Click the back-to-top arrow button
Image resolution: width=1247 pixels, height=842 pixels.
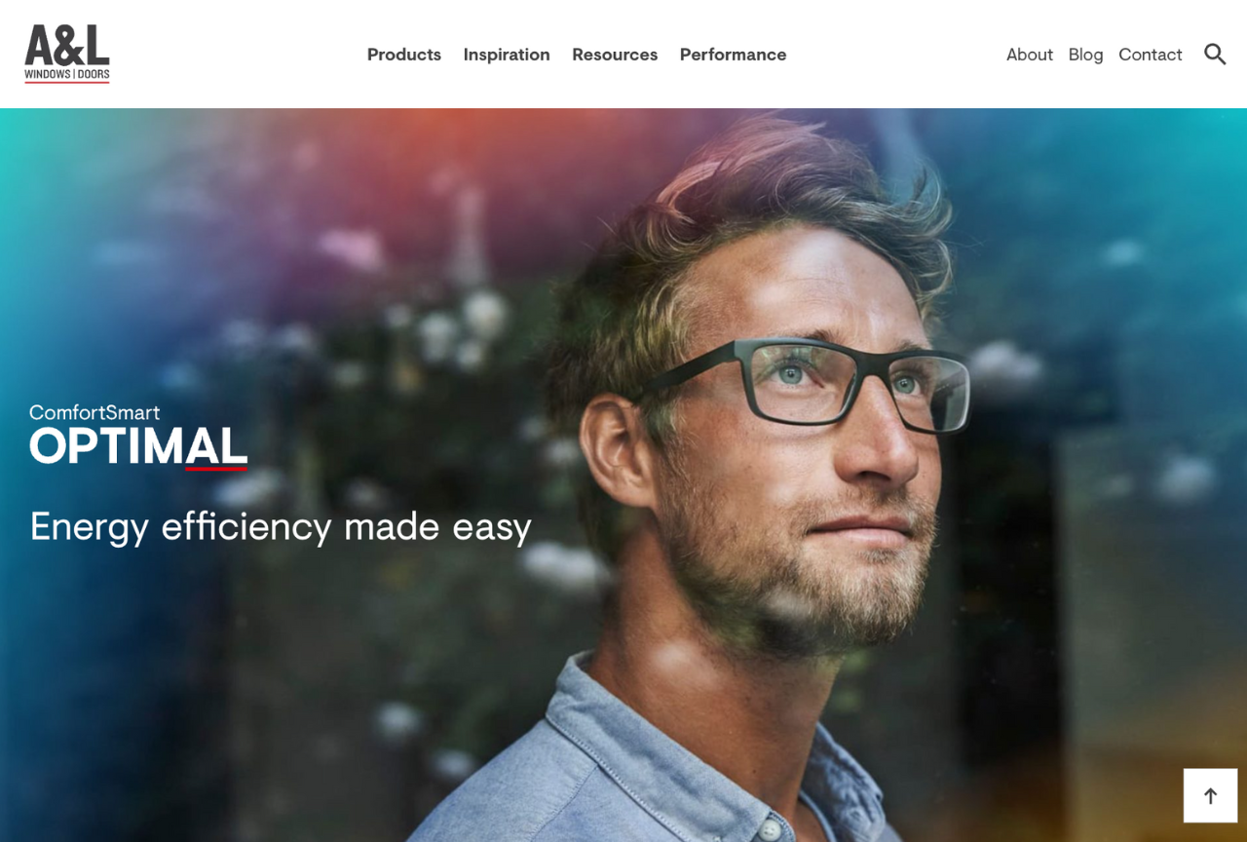coord(1210,795)
